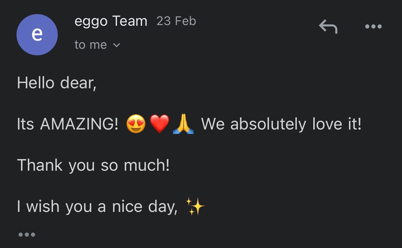Click the 'Thank you so much!' line
This screenshot has width=402, height=248.
[93, 165]
